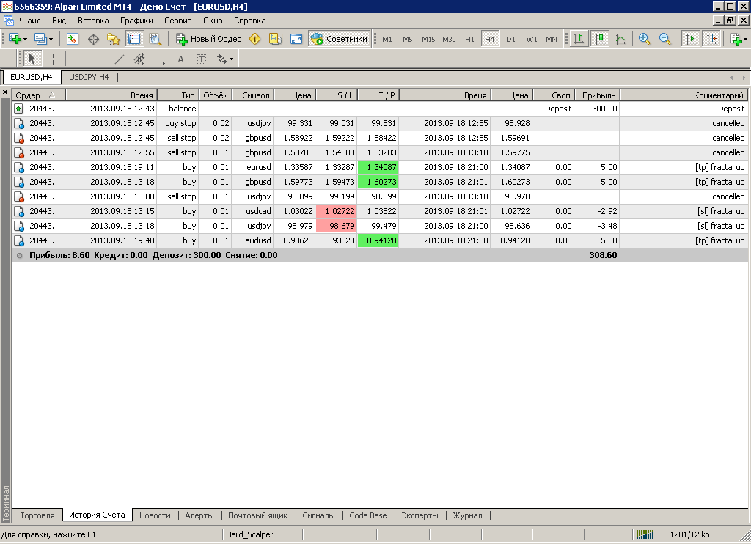Switch to the Журнал tab
The width and height of the screenshot is (751, 544).
[x=467, y=515]
